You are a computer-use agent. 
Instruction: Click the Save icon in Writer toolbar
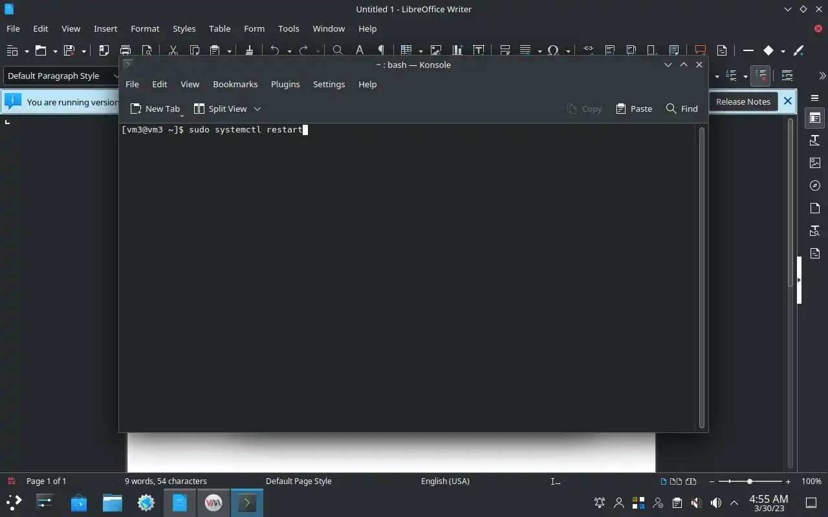click(x=69, y=50)
